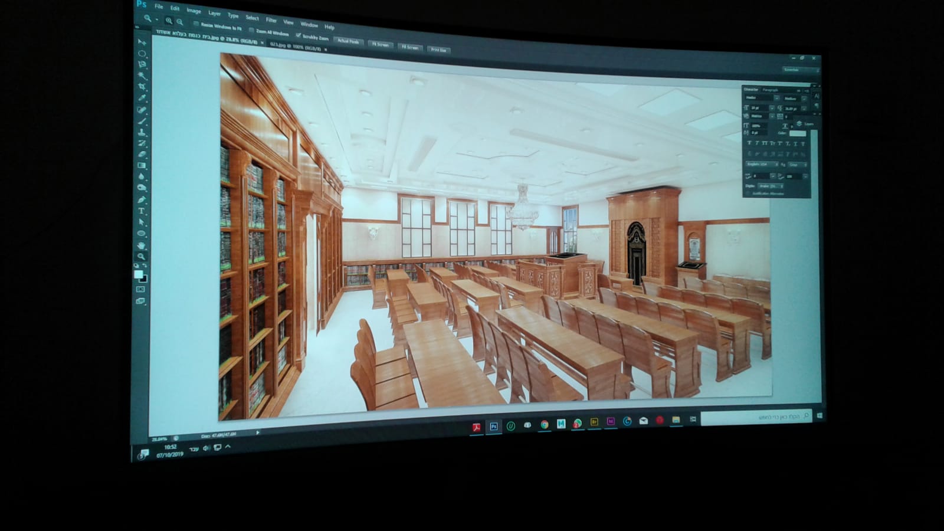This screenshot has width=944, height=531.
Task: Open the English: USA language dropdown
Action: tap(762, 164)
